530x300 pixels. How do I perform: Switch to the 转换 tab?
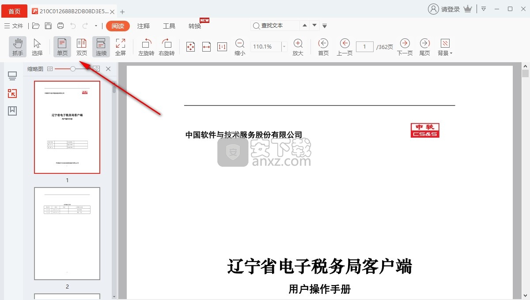tap(195, 26)
